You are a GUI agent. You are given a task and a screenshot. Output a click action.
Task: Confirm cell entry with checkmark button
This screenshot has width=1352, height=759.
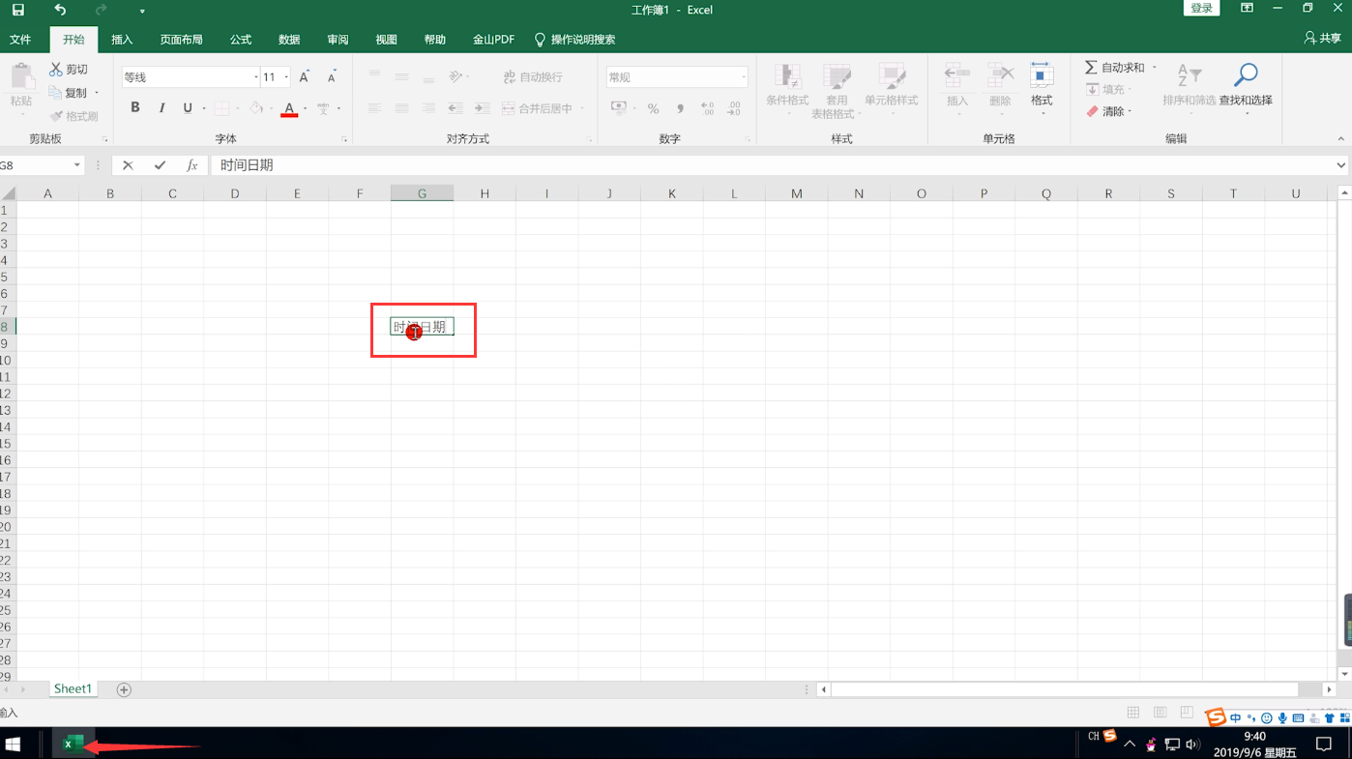coord(160,165)
